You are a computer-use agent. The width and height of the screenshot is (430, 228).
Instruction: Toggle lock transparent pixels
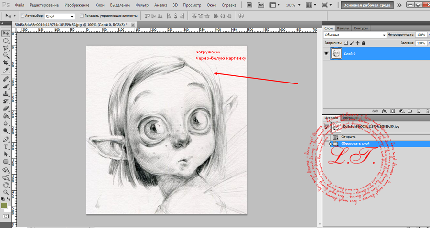point(346,43)
